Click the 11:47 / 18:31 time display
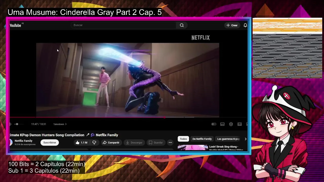This screenshot has height=182, width=324. [x=38, y=124]
